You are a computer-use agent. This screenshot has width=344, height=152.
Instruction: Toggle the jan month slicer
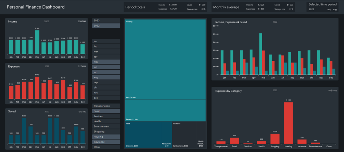point(106,41)
